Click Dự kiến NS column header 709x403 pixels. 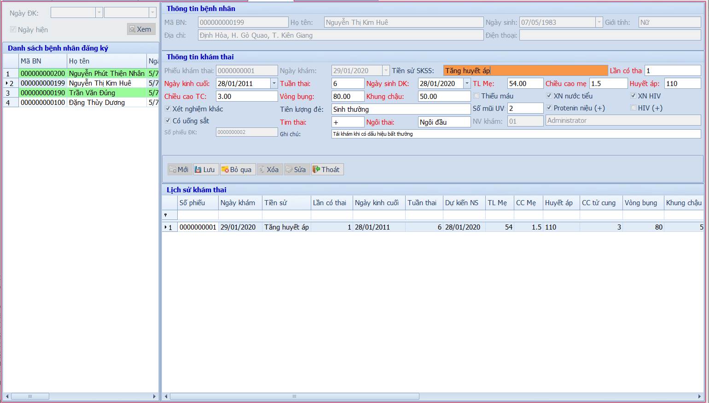(x=464, y=202)
